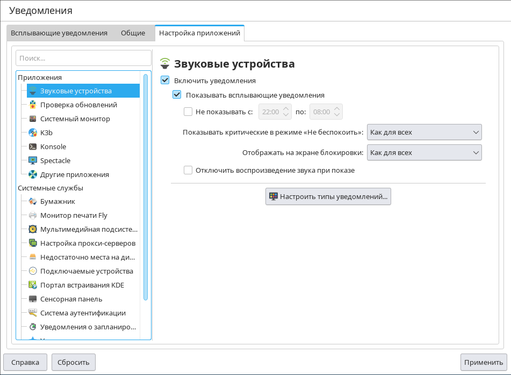Expand the Отображать на экране блокировки dropdown
The image size is (511, 375).
pos(424,152)
